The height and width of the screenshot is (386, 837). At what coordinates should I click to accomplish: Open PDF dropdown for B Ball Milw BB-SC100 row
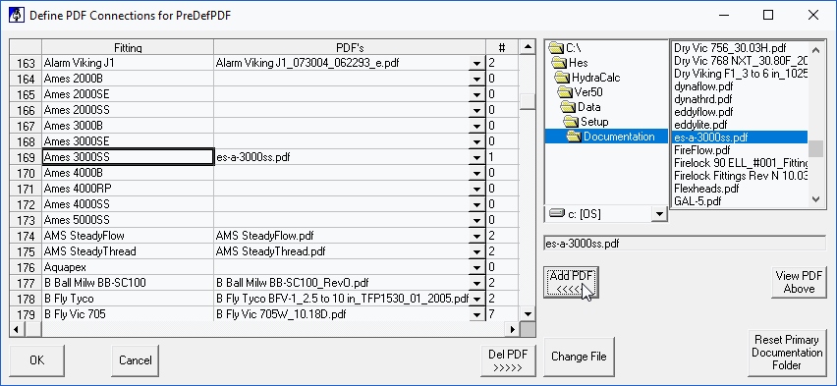(475, 283)
